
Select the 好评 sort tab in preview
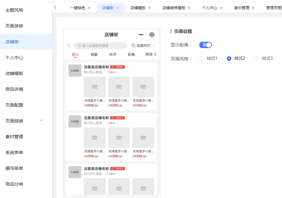113,54
